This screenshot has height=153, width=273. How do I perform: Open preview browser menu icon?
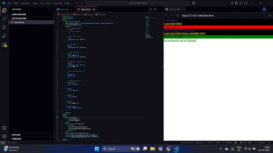[270, 16]
